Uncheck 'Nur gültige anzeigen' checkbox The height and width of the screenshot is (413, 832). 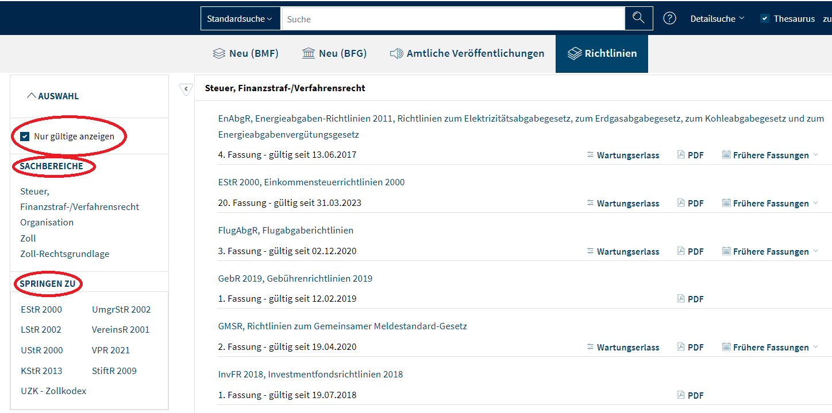point(25,137)
